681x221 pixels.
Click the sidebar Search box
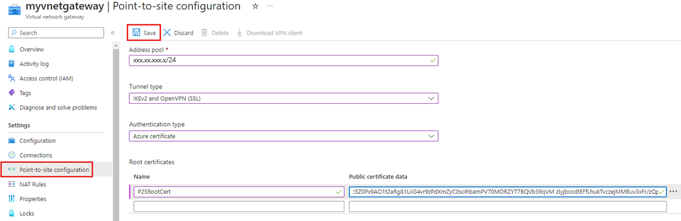tap(56, 33)
